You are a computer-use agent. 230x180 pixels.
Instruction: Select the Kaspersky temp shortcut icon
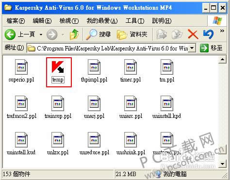click(x=58, y=67)
